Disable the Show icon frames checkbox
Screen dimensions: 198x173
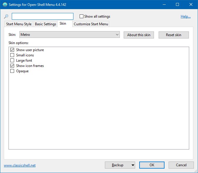click(x=12, y=66)
